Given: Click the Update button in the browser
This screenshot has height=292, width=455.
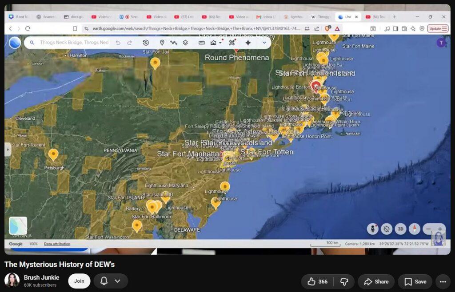Looking at the screenshot, I should click(x=438, y=29).
